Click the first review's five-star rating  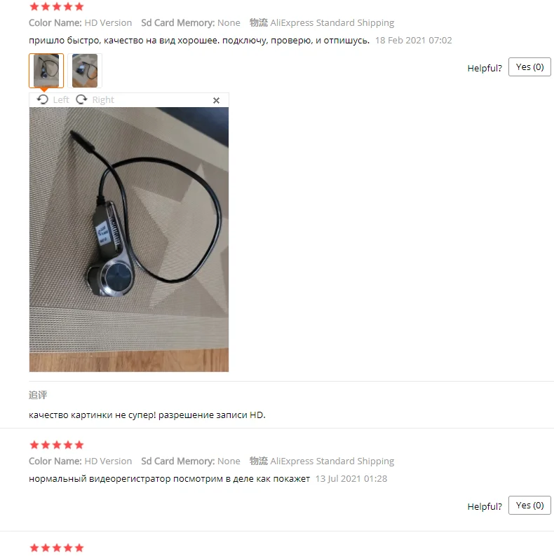57,6
